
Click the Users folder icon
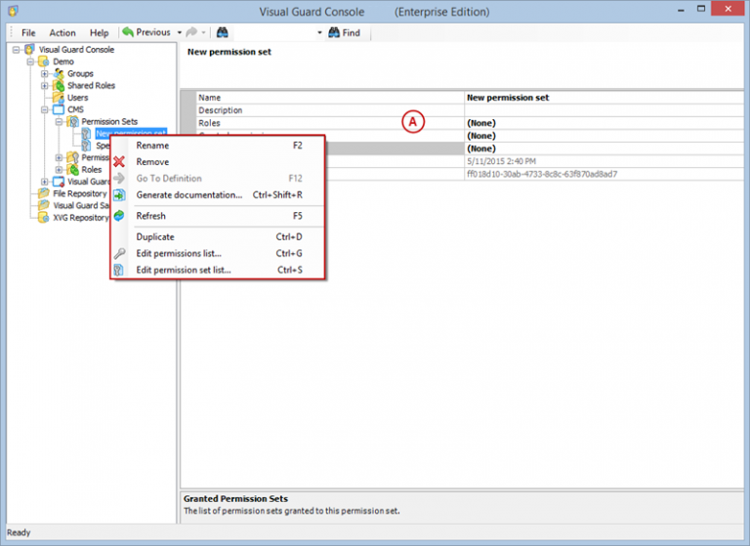pyautogui.click(x=59, y=97)
